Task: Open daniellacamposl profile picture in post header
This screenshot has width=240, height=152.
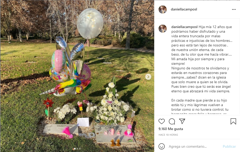Action: coord(163,9)
